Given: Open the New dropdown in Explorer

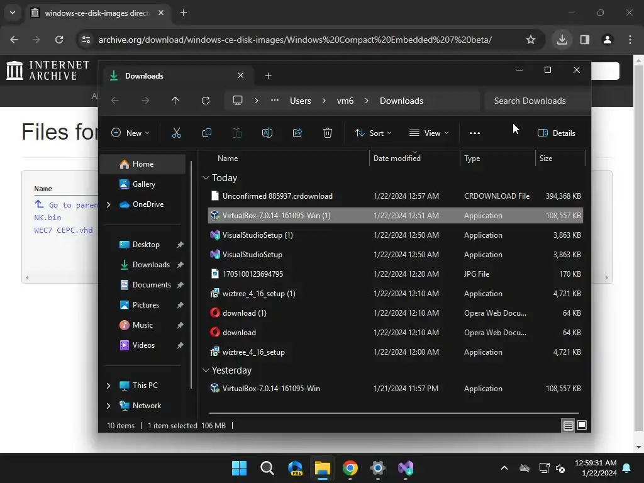Looking at the screenshot, I should coord(130,133).
